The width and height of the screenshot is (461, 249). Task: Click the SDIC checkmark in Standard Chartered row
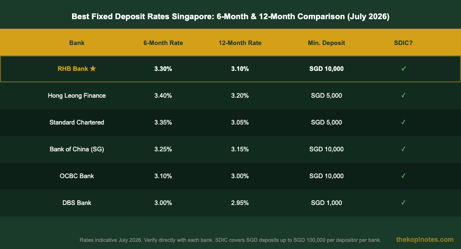[x=403, y=122]
